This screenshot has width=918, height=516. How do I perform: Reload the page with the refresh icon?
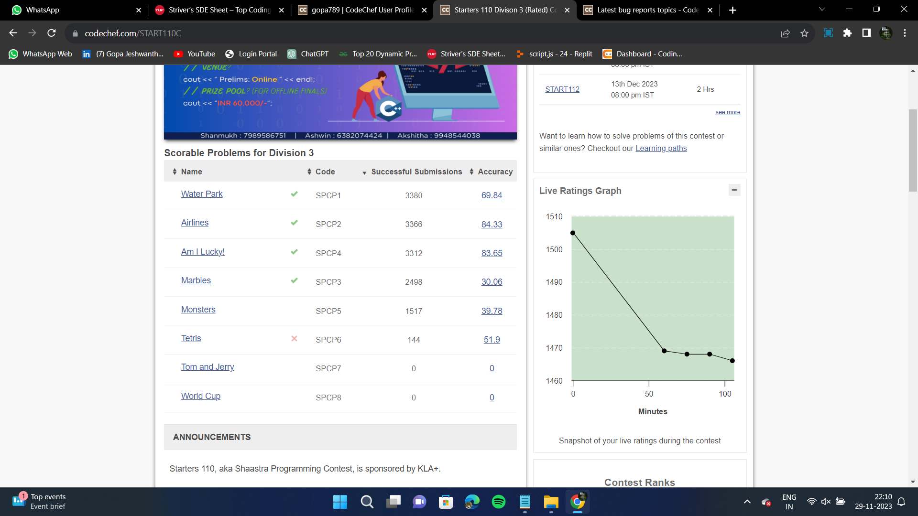click(52, 33)
